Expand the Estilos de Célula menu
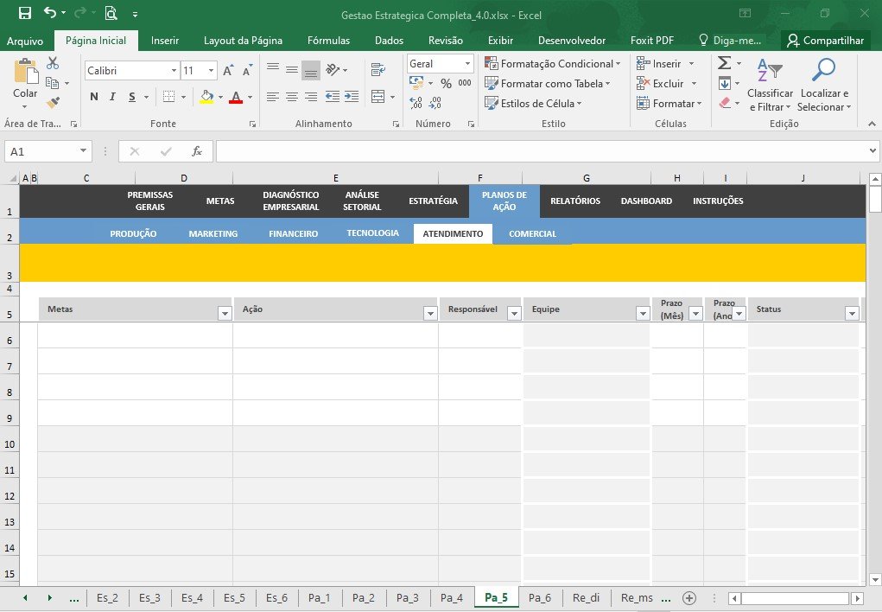This screenshot has height=612, width=882. tap(533, 104)
